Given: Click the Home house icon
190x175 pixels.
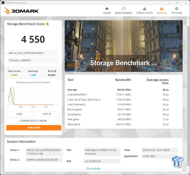Looking at the screenshot, I should tap(107, 9).
